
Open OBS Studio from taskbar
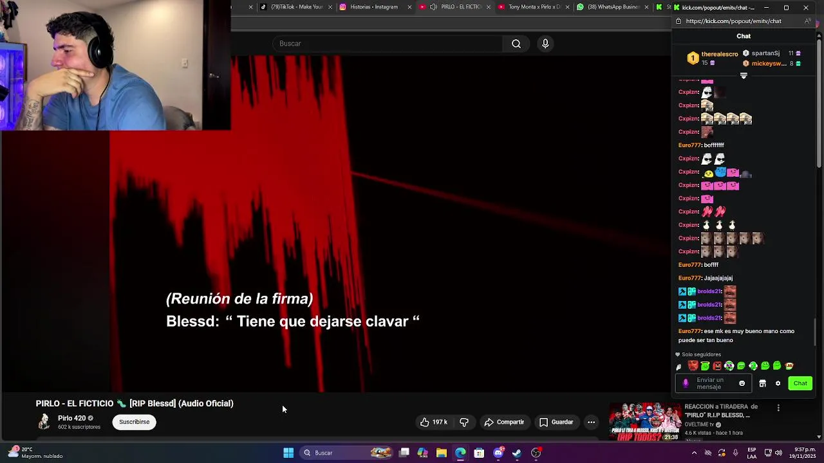point(536,453)
